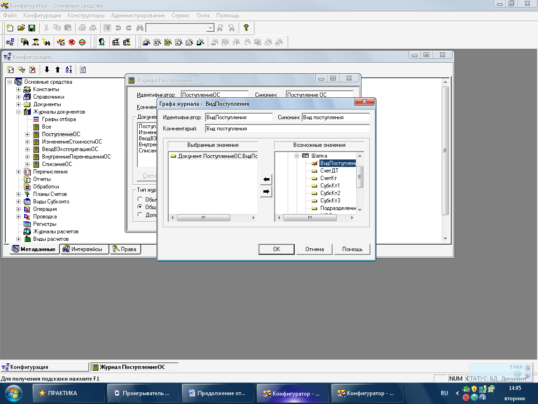Collapse the Шапка node
The height and width of the screenshot is (404, 538).
[297, 156]
